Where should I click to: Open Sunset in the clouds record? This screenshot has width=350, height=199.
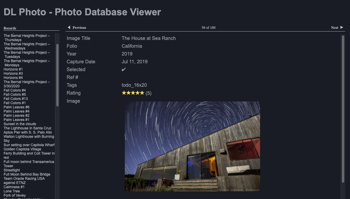point(20,124)
